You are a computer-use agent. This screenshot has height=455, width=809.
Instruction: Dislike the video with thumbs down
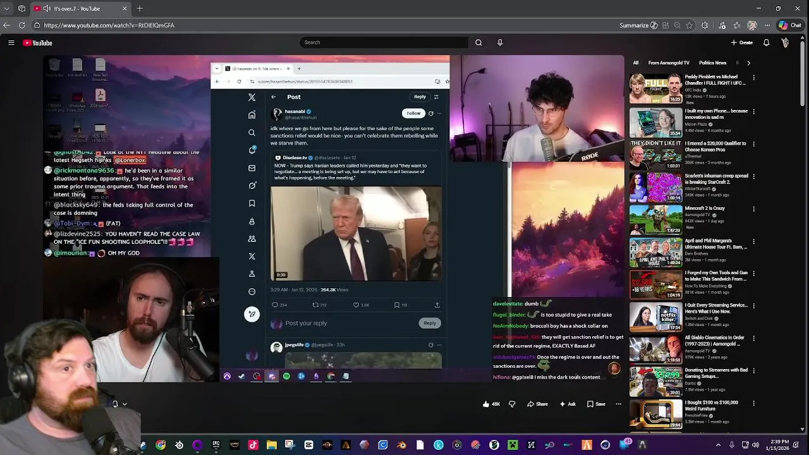(x=512, y=404)
